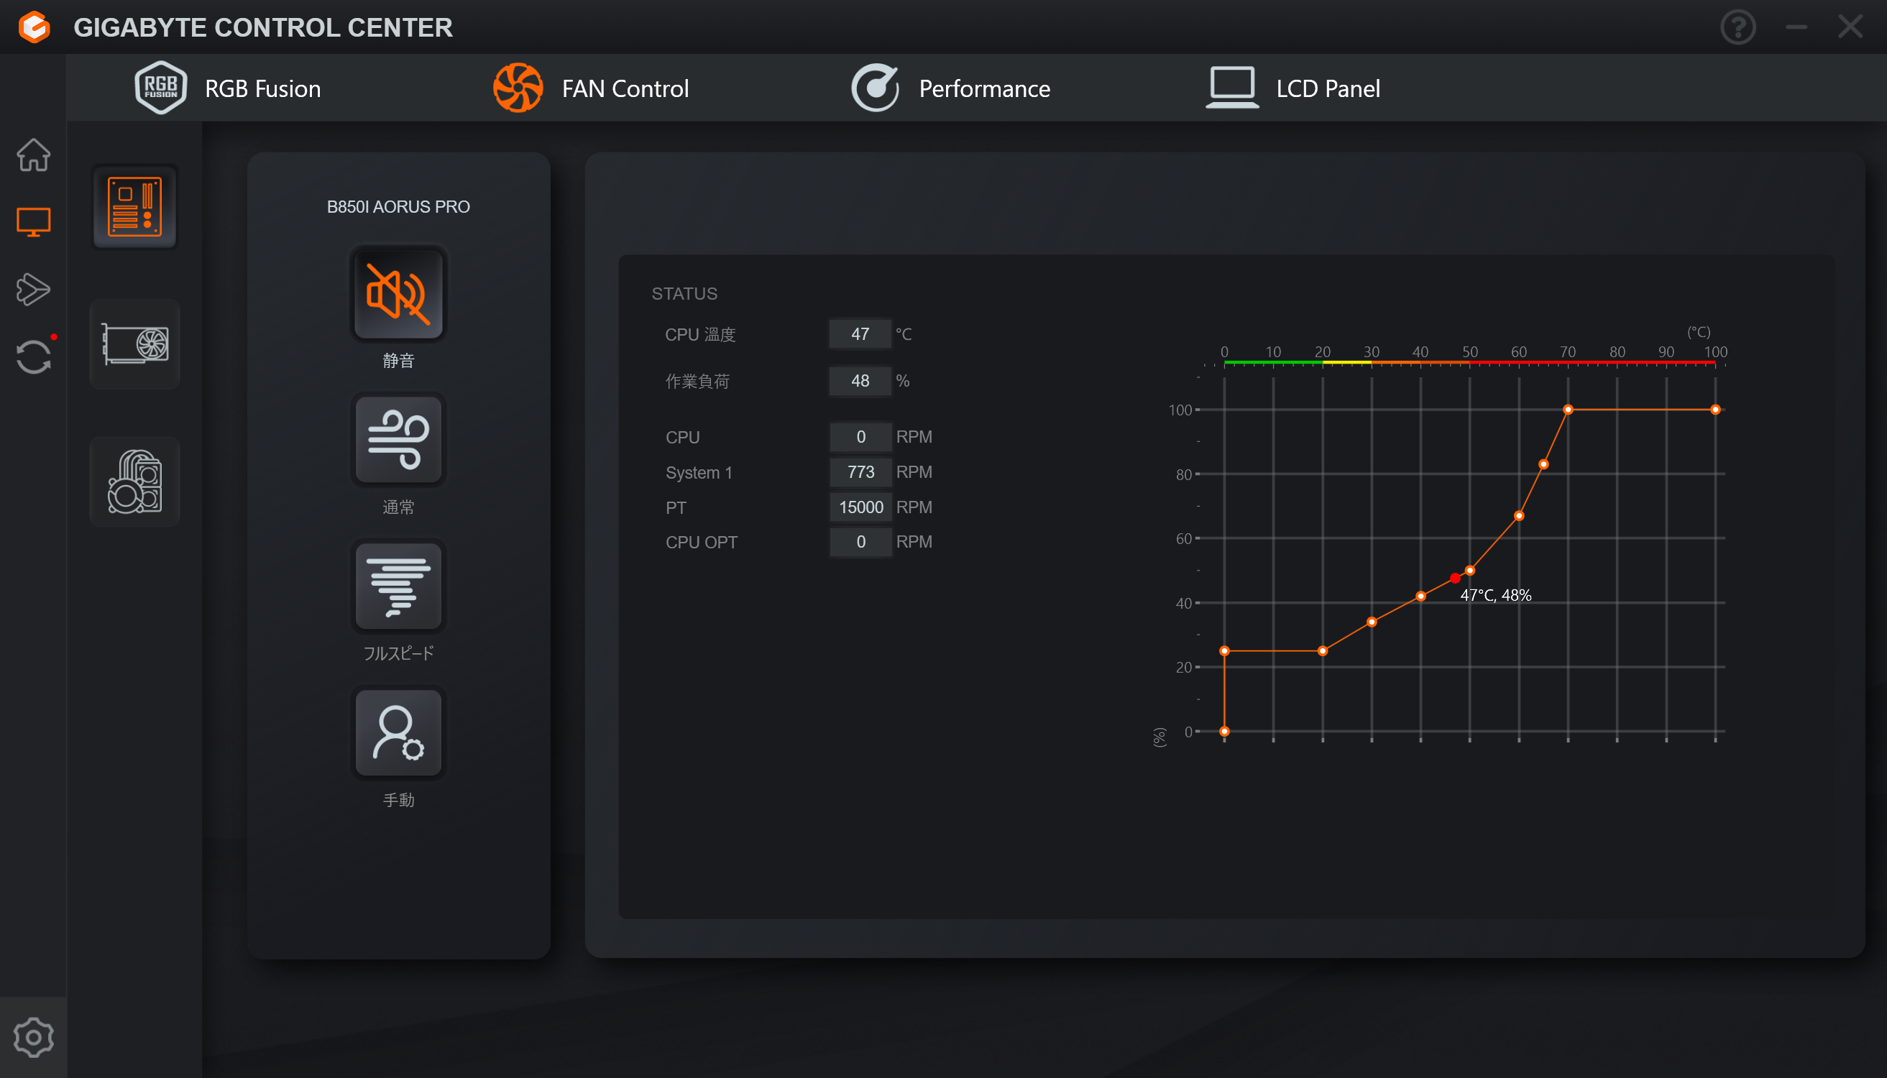
Task: Select the Silent (静音) fan mode
Action: click(398, 294)
